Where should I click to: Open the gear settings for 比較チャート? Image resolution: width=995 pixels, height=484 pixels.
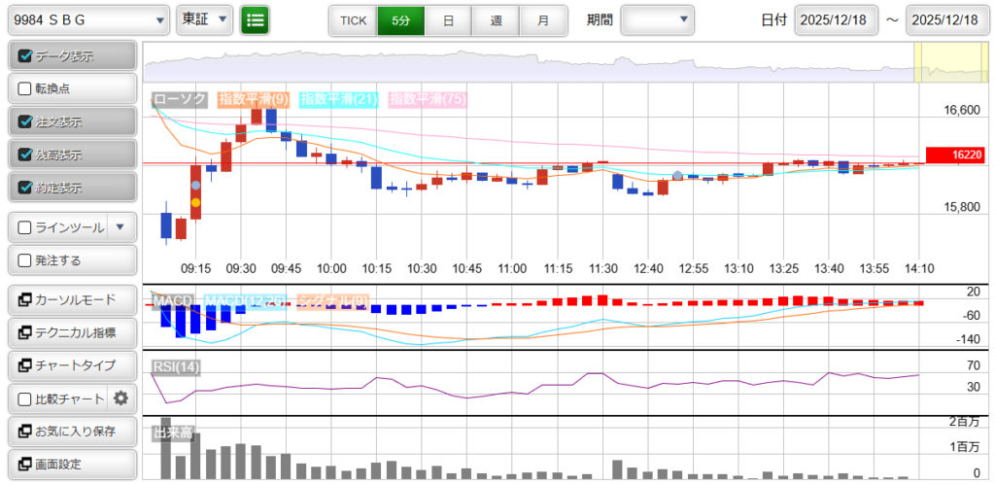click(120, 398)
